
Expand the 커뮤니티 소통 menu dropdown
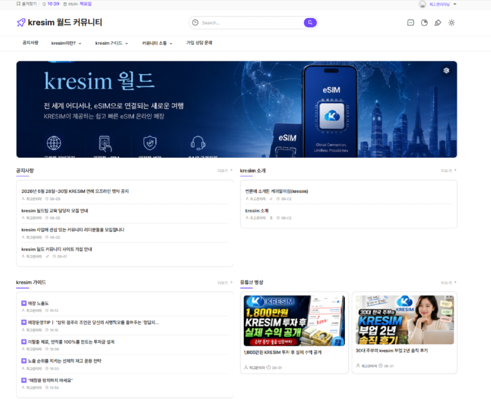[x=171, y=44]
